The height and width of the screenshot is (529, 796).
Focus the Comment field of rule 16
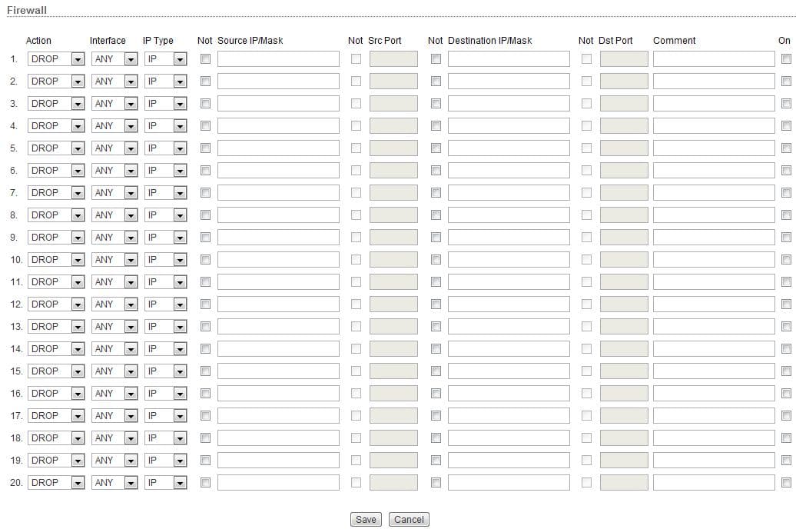[714, 394]
